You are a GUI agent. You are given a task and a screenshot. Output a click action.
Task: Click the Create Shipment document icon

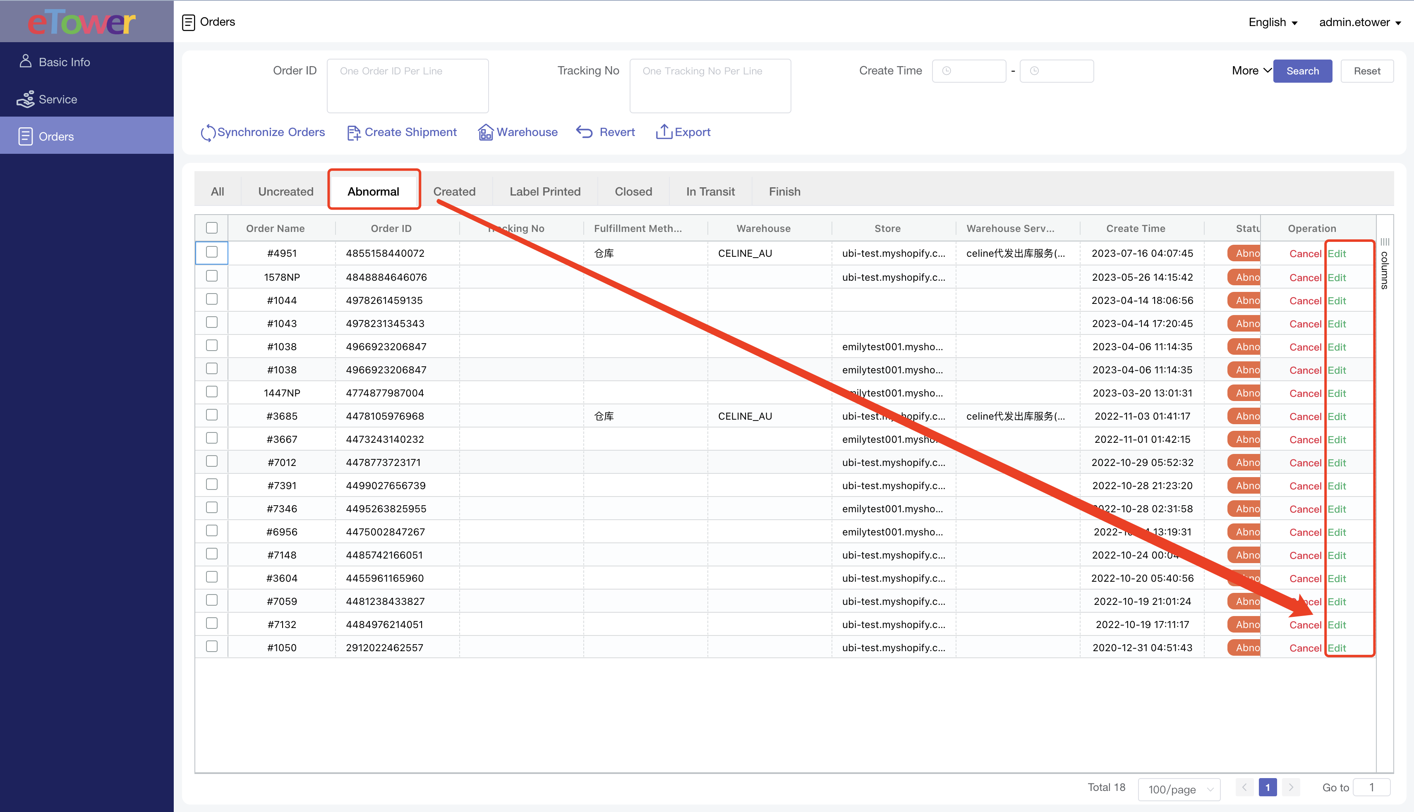tap(354, 132)
